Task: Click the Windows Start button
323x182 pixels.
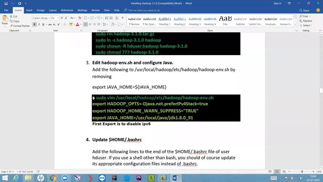Action: (5, 178)
